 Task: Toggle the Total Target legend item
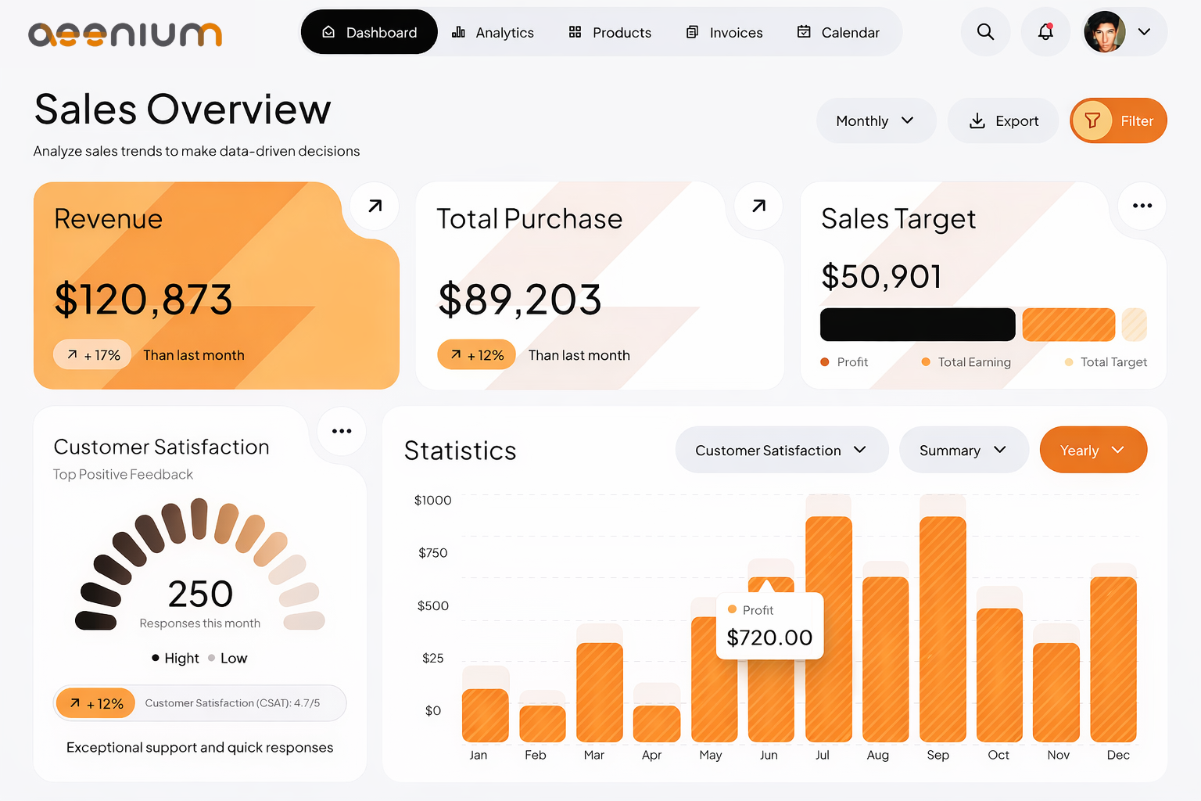(1106, 362)
